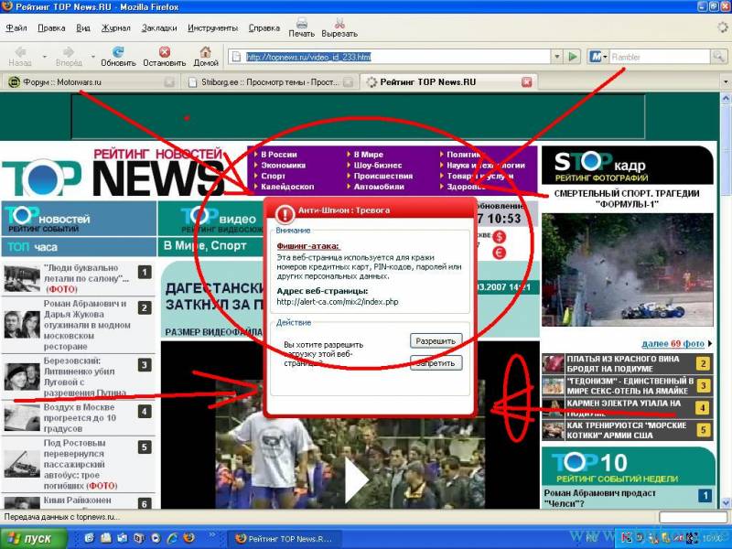Click the red alert icon in Анти-Шпион dialog
The image size is (732, 549).
pos(285,214)
